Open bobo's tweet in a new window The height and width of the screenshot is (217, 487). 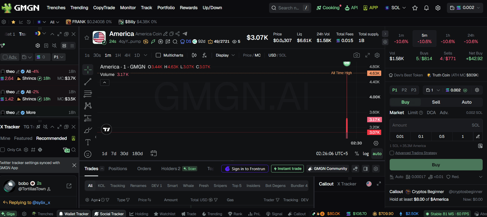pyautogui.click(x=69, y=186)
